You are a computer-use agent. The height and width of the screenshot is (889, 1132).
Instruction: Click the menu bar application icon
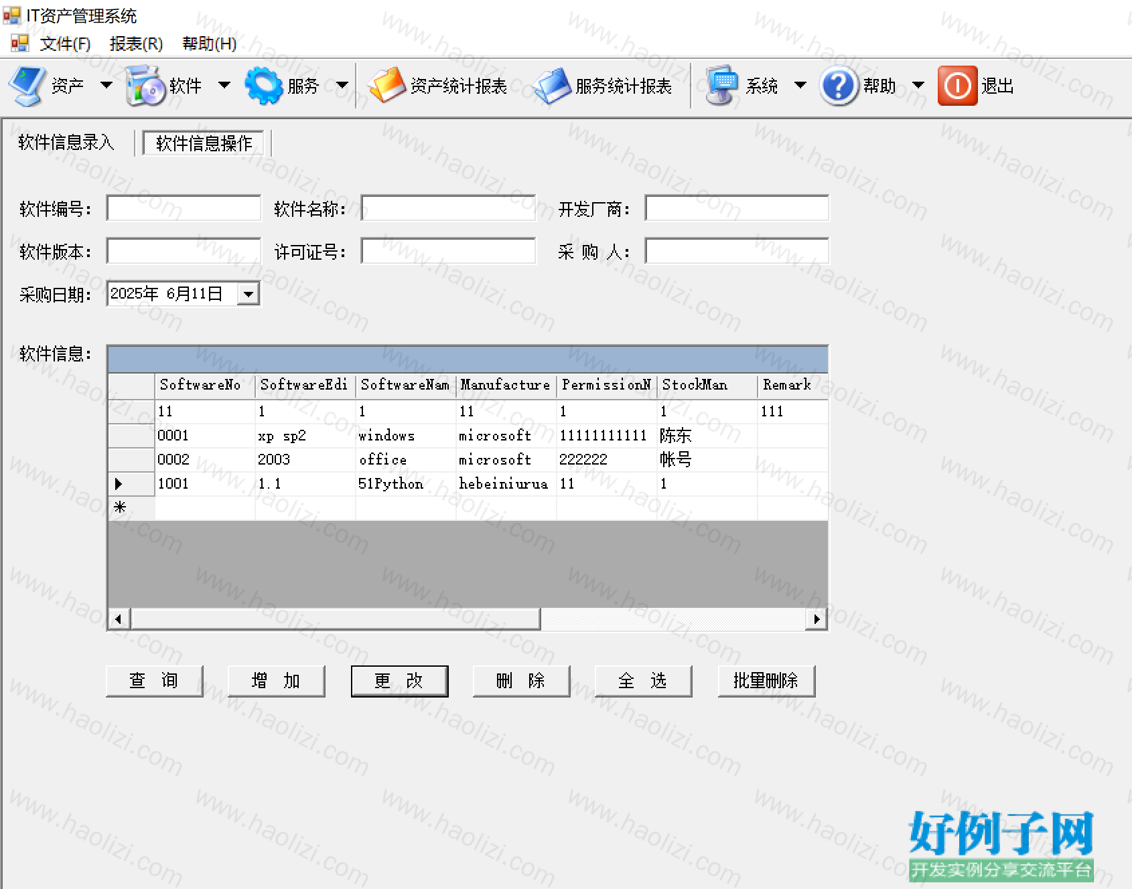click(x=20, y=44)
